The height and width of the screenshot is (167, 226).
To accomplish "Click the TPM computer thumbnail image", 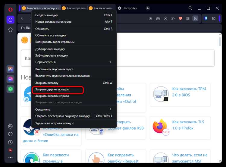I will 161,94.
